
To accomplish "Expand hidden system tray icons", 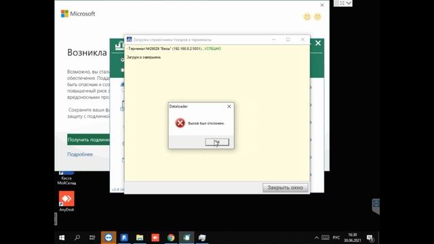I will pos(317,238).
